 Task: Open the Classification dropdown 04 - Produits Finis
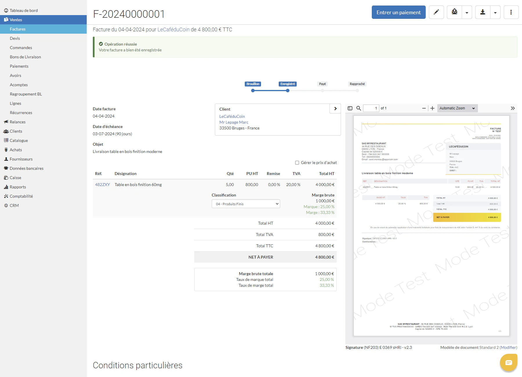[x=246, y=204]
